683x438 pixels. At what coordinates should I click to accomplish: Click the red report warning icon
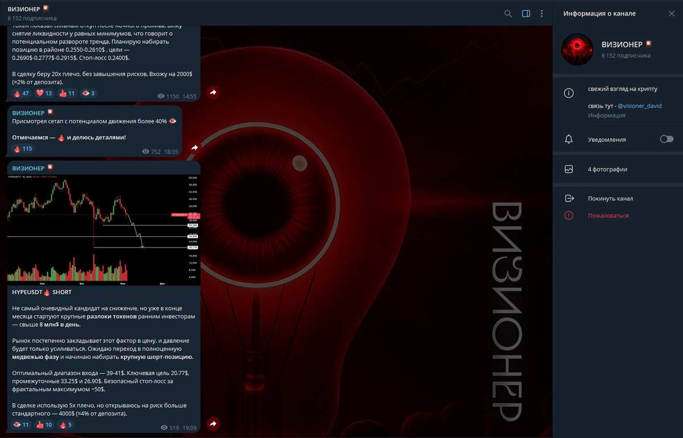(569, 216)
